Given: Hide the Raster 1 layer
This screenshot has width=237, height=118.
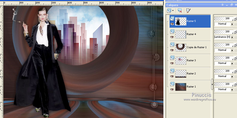Looking at the screenshot, I should click(172, 89).
